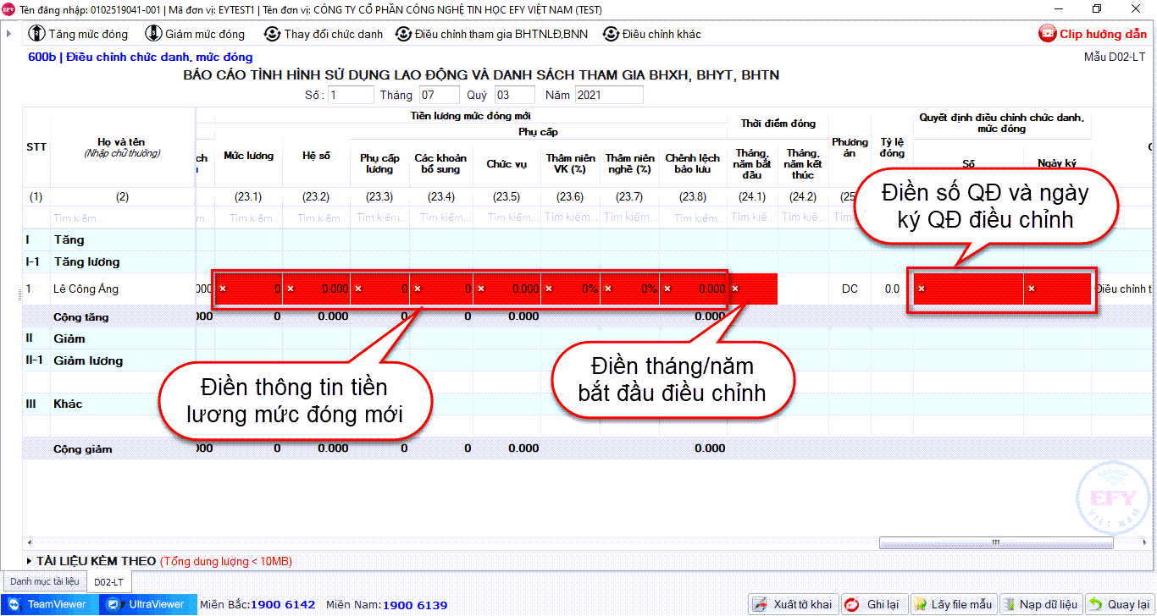Viewport: 1157px width, 616px height.
Task: Select Điều chỉnh khác toolbar option
Action: click(x=652, y=34)
